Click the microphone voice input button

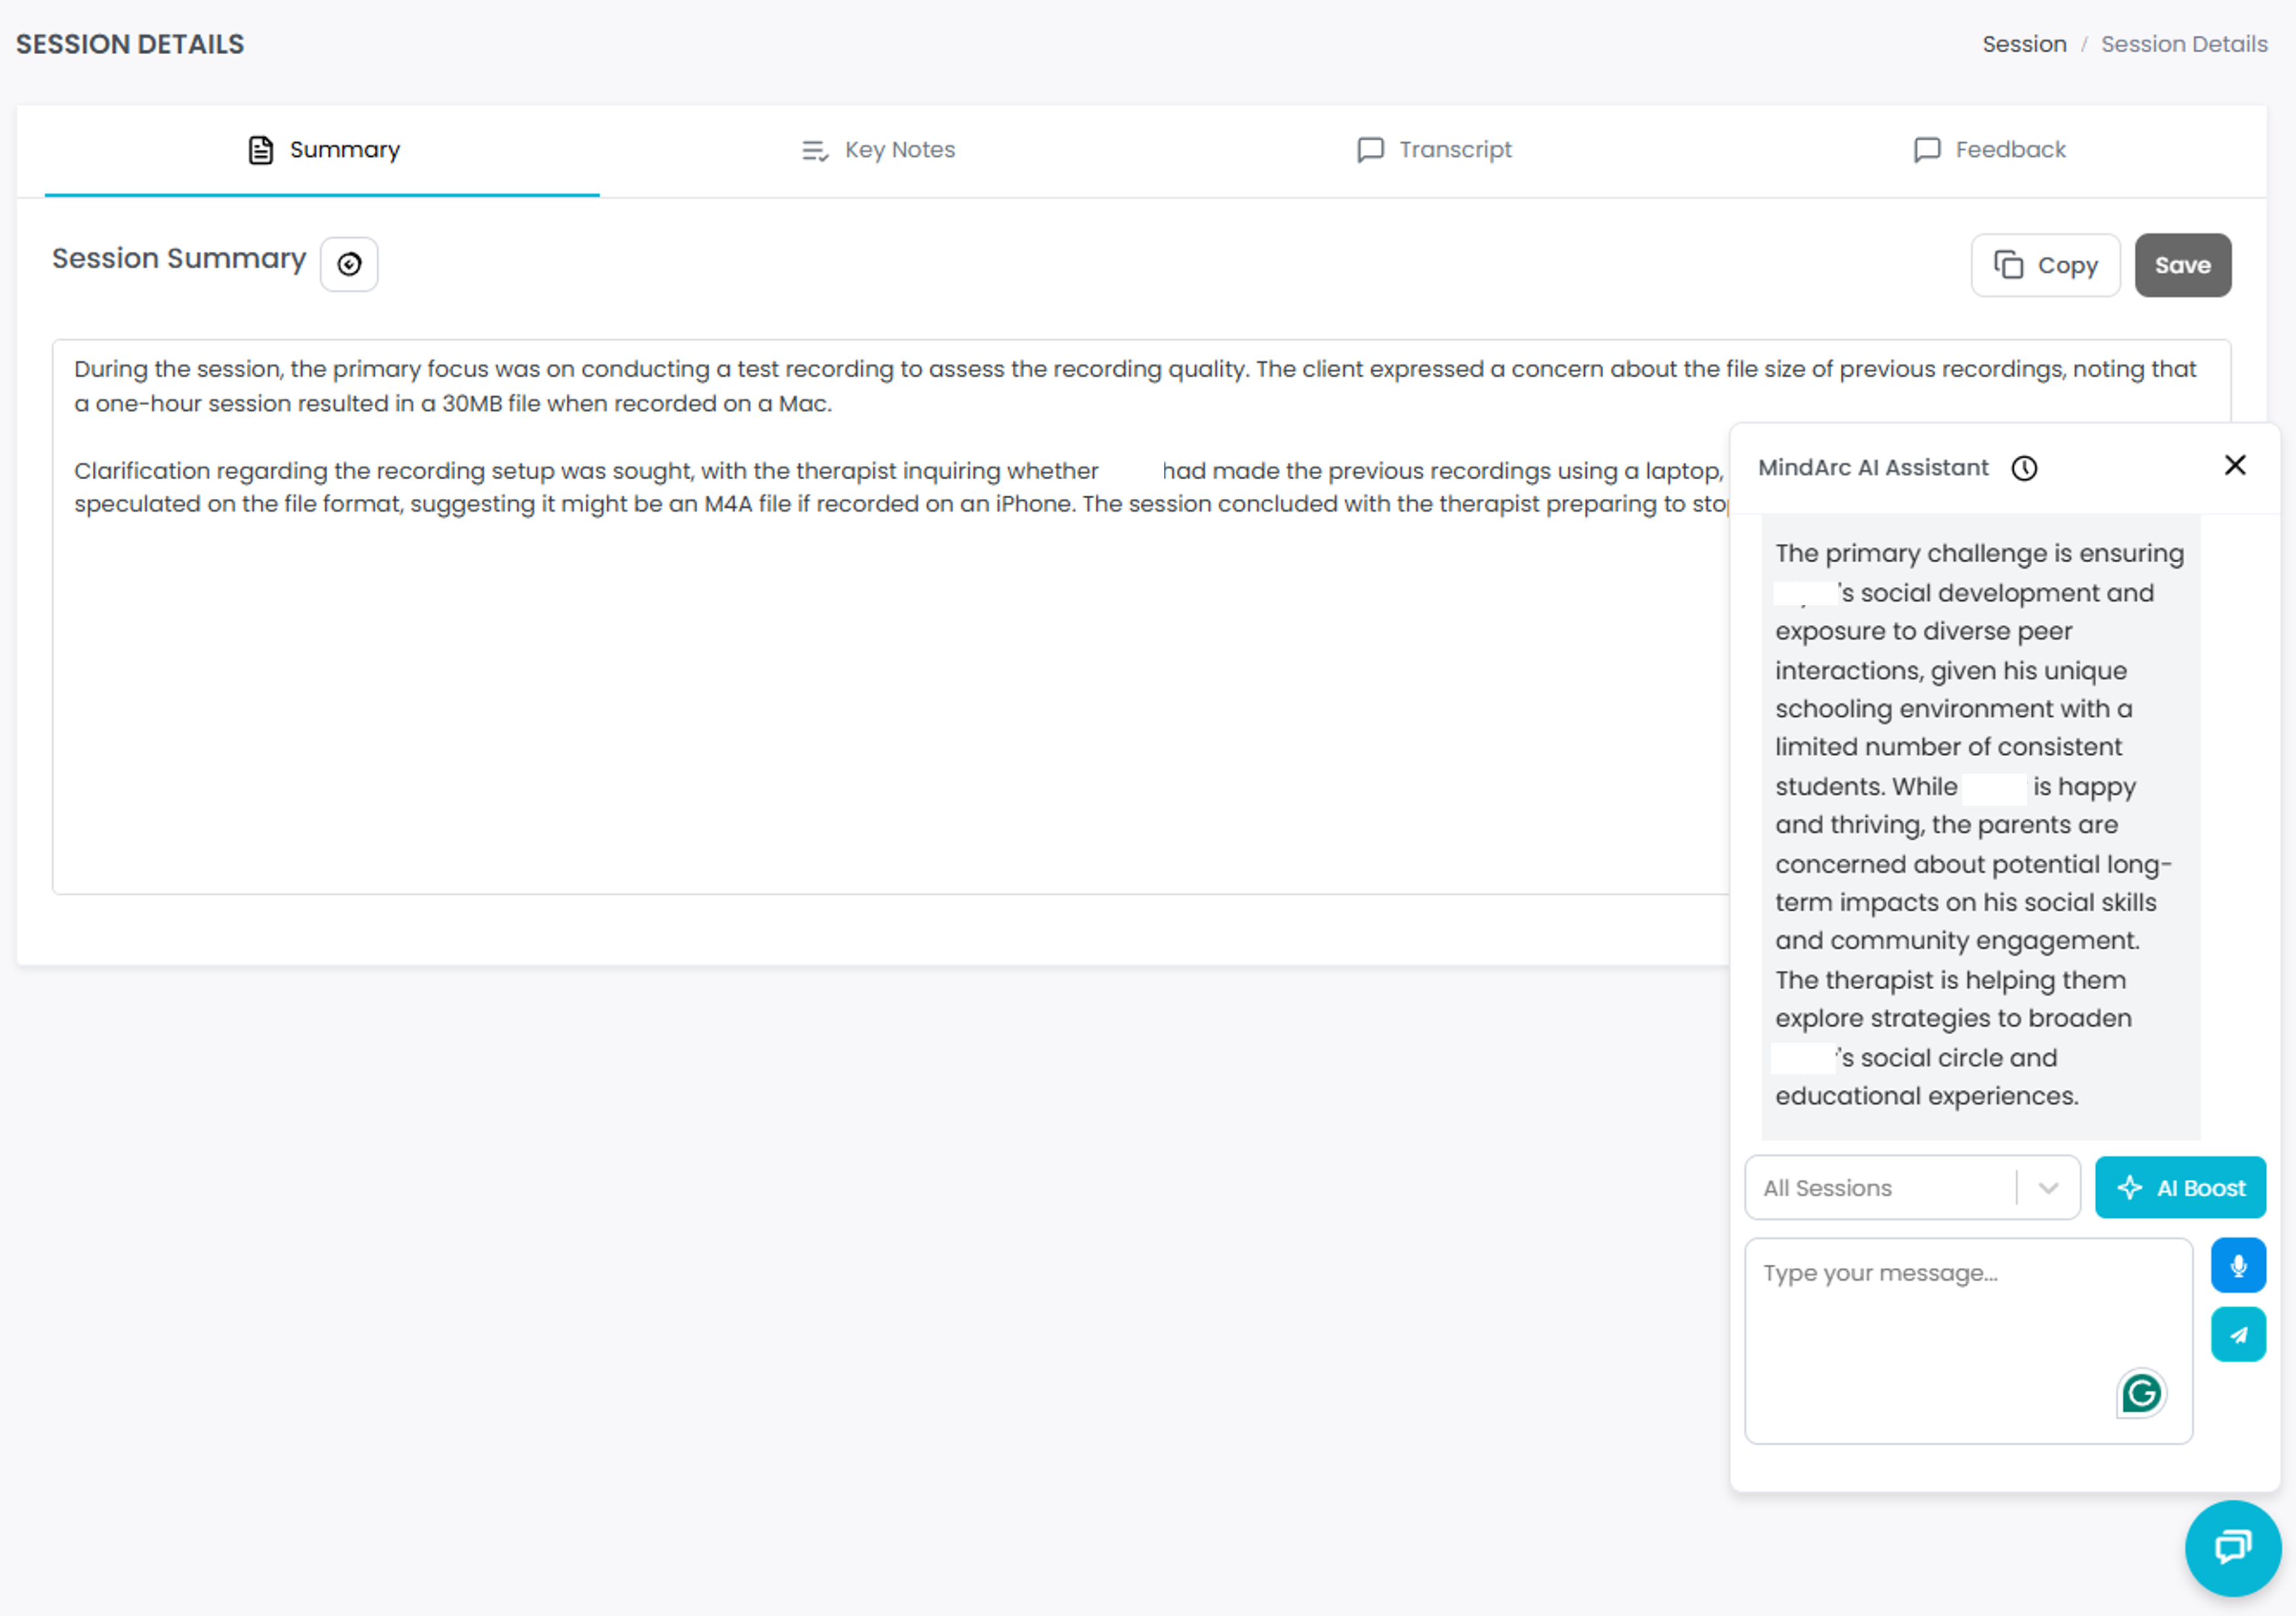(2237, 1266)
